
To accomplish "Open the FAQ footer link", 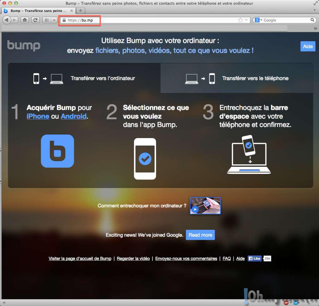I will pyautogui.click(x=227, y=259).
